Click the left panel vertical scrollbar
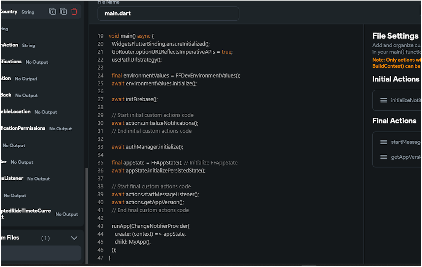 (x=87, y=211)
